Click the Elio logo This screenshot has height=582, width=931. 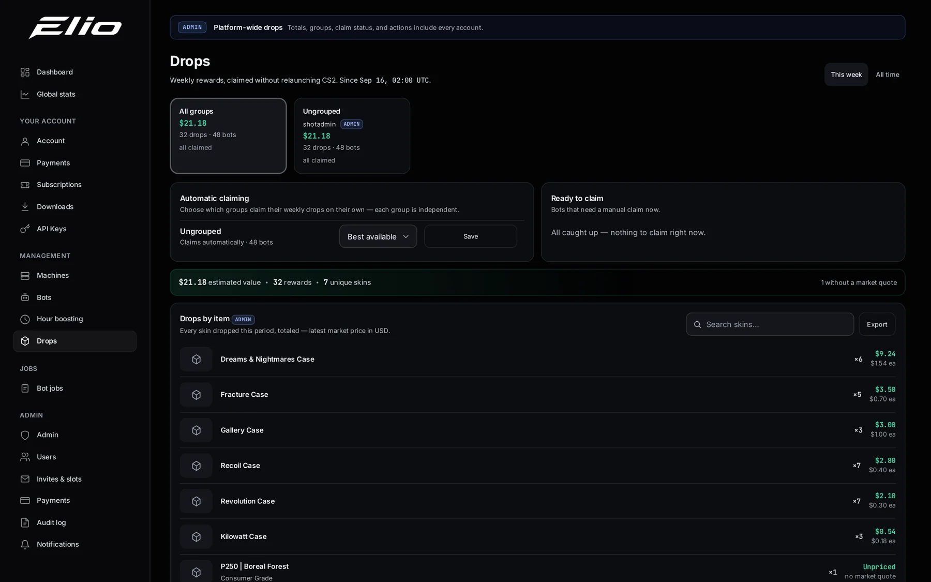75,27
